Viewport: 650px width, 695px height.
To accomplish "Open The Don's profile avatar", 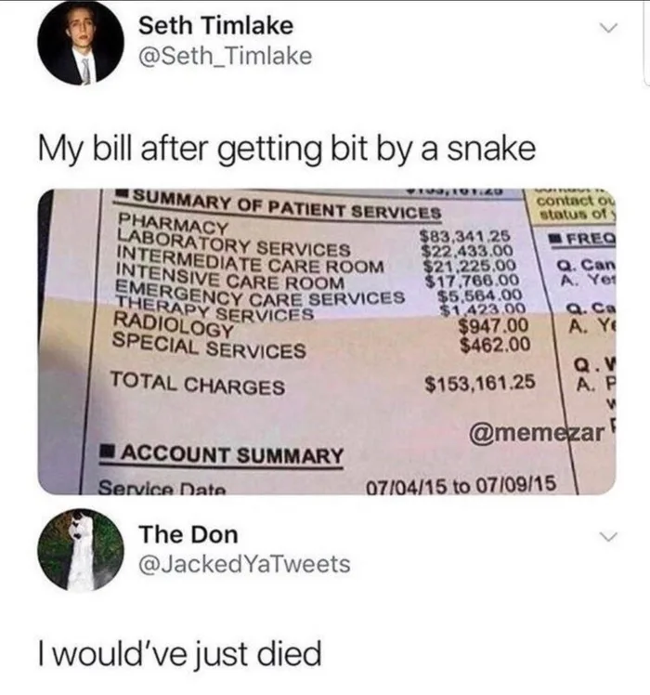I will [81, 550].
